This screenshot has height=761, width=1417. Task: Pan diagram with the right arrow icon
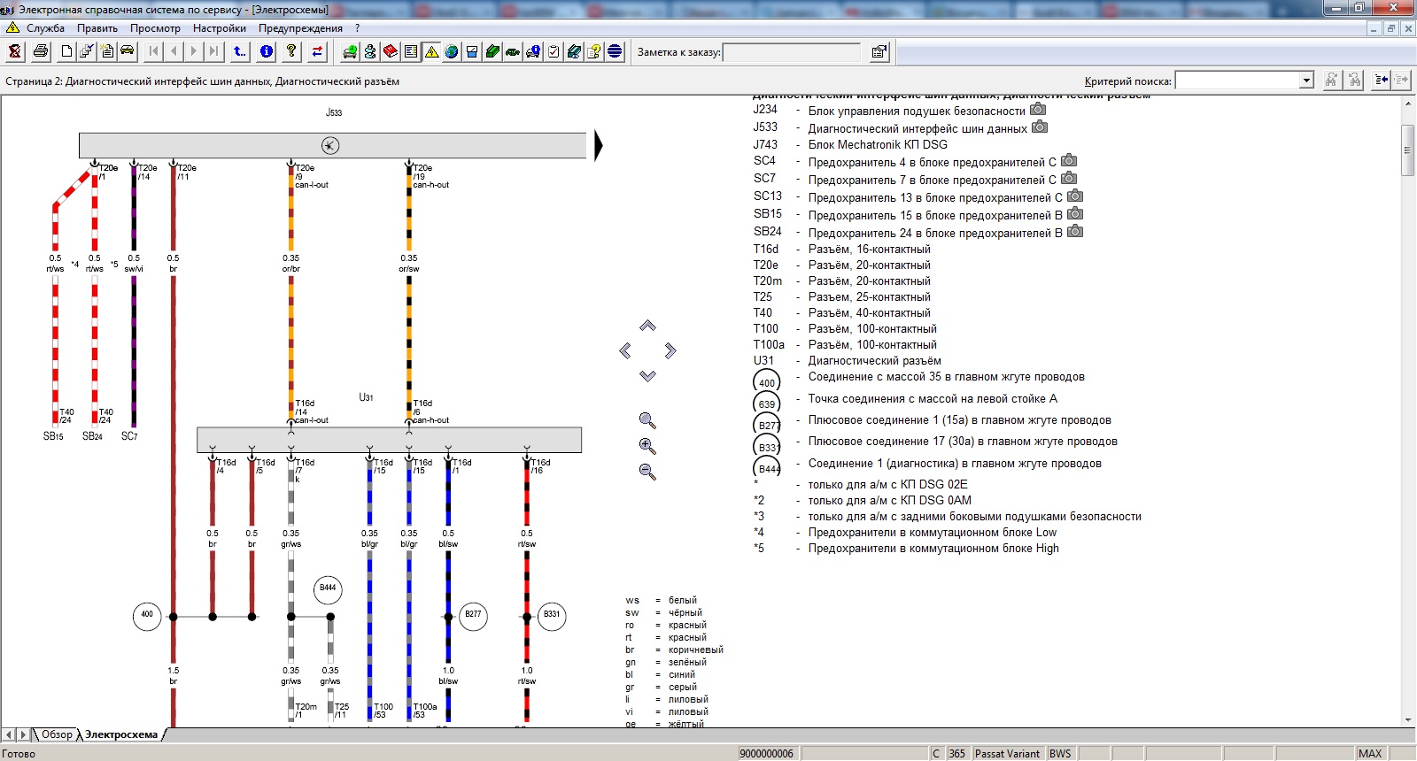670,351
